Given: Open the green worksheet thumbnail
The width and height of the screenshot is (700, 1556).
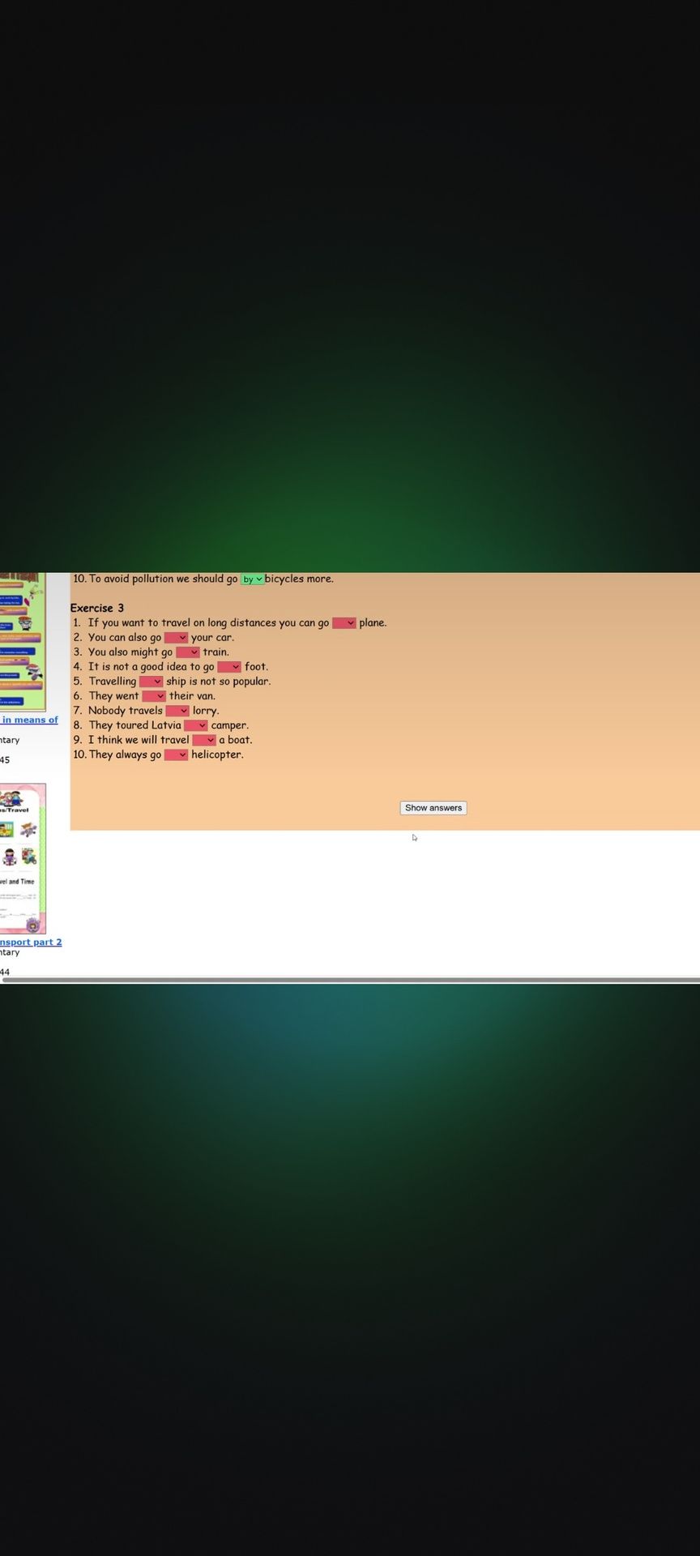Looking at the screenshot, I should point(23,642).
